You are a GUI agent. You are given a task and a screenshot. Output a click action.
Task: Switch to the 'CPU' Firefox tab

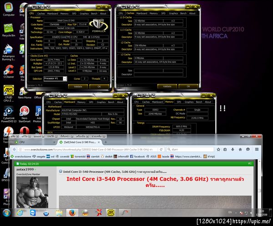[x=35, y=142]
